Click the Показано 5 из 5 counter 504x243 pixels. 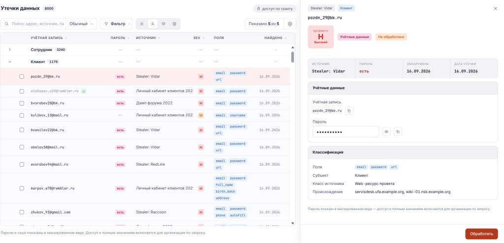click(264, 24)
